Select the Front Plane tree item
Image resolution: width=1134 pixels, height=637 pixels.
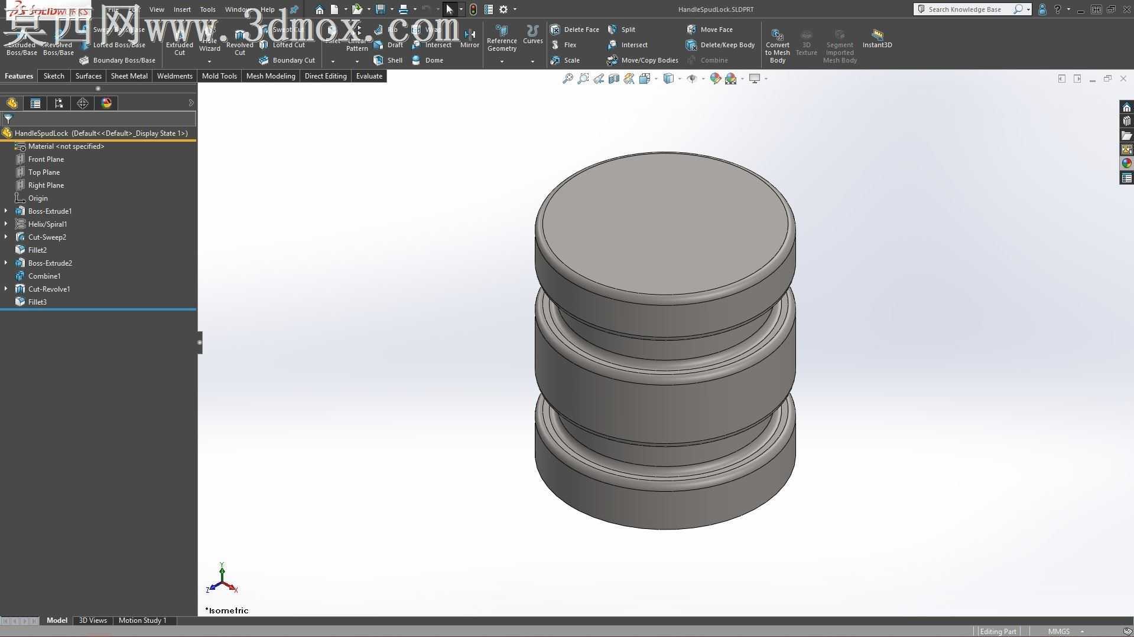46,159
